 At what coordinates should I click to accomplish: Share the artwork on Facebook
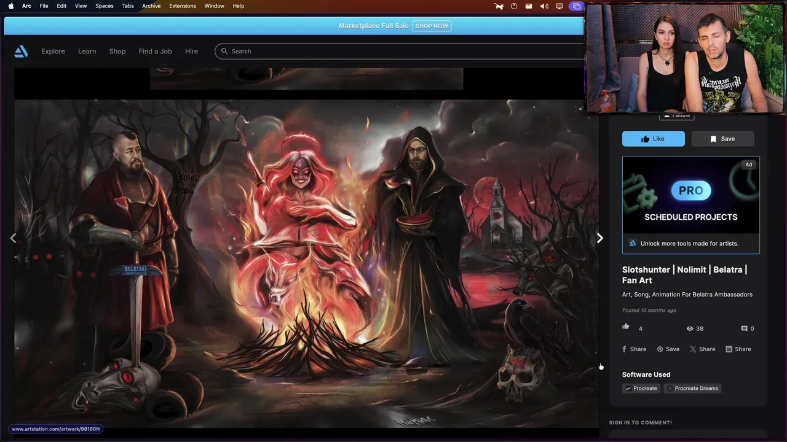(x=635, y=349)
